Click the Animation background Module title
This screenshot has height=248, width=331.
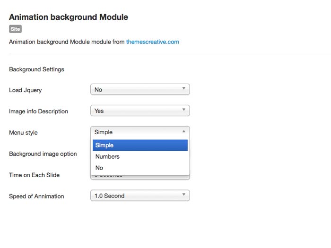click(x=69, y=17)
